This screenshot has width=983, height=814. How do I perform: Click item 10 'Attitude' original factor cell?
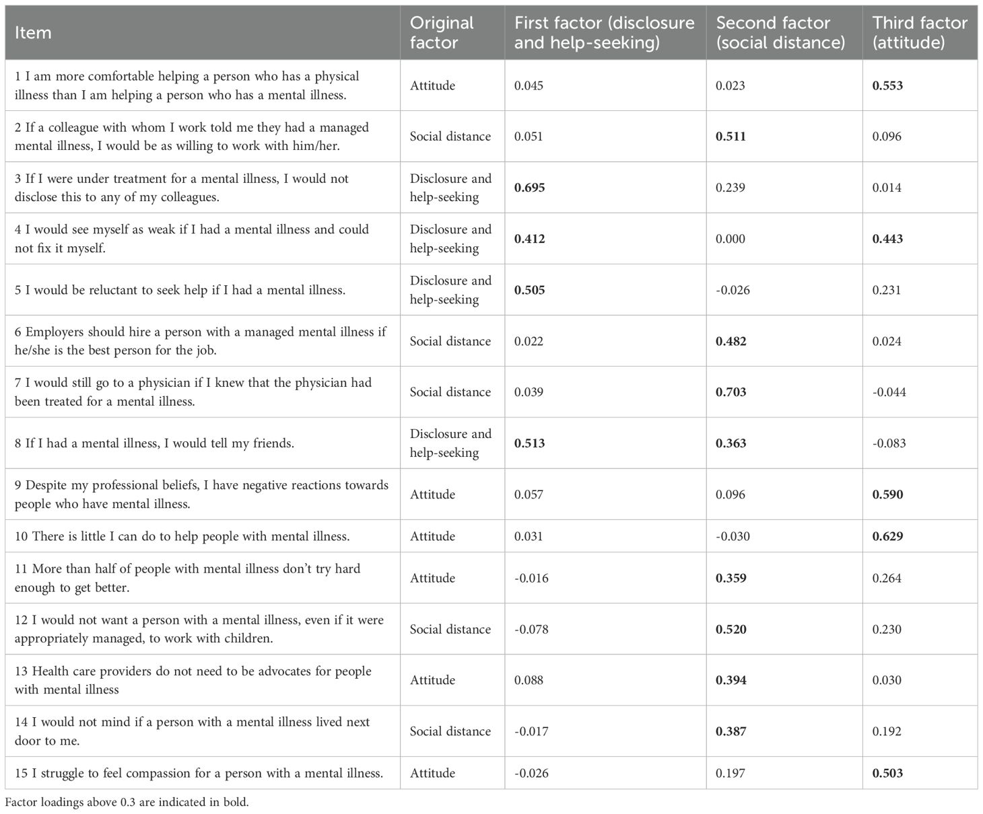click(432, 536)
